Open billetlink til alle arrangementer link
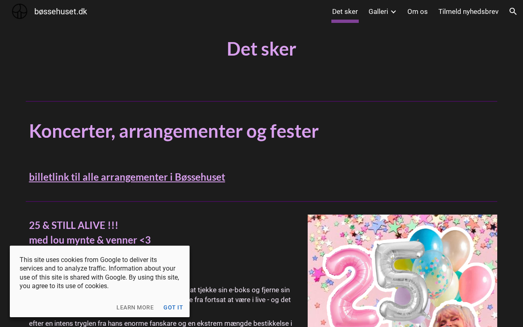This screenshot has width=523, height=327. [127, 177]
